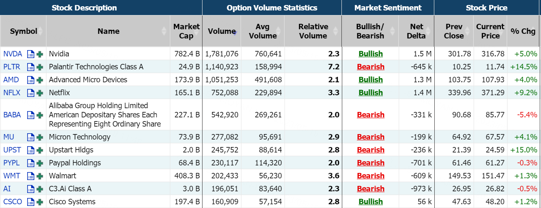Open the NVDA symbol link

pyautogui.click(x=13, y=54)
